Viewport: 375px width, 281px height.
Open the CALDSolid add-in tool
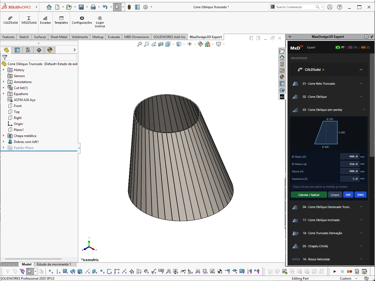click(x=10, y=20)
